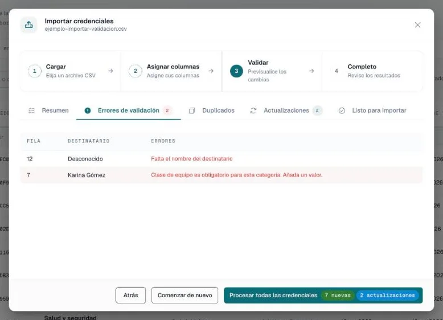Click Elija un archivo CSV text
Viewport: 443px width, 320px height.
pyautogui.click(x=71, y=75)
